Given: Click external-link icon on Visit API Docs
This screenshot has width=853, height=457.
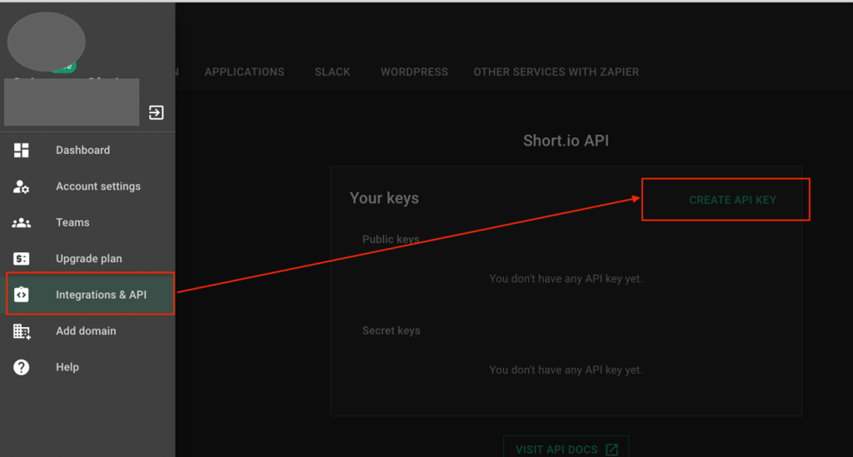Looking at the screenshot, I should (x=611, y=450).
